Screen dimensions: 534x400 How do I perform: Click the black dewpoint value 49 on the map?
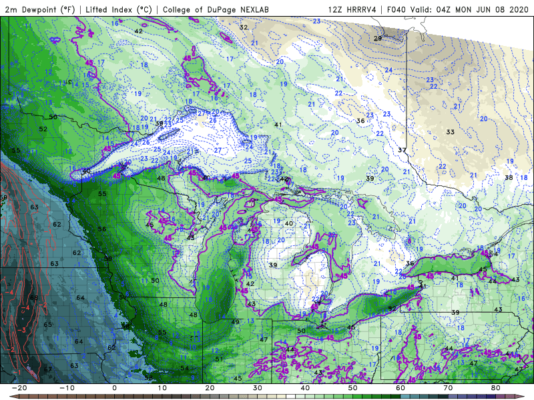[x=235, y=322]
